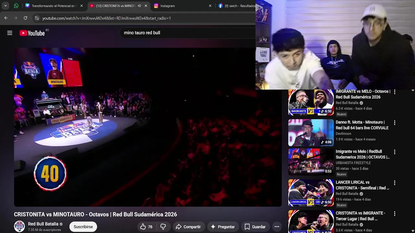Click '30 vistas · hace 3 días' text

(x=352, y=169)
